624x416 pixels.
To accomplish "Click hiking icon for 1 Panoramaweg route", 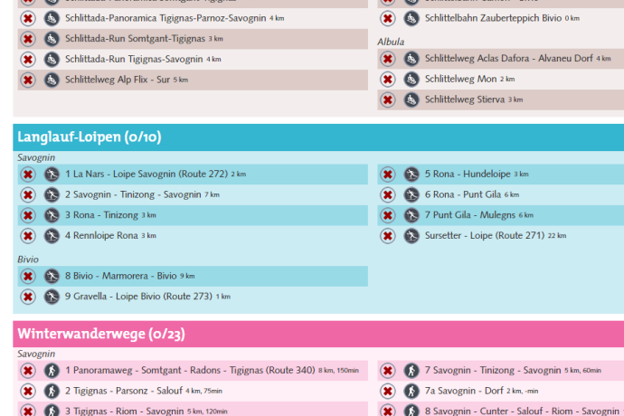I will 52,370.
